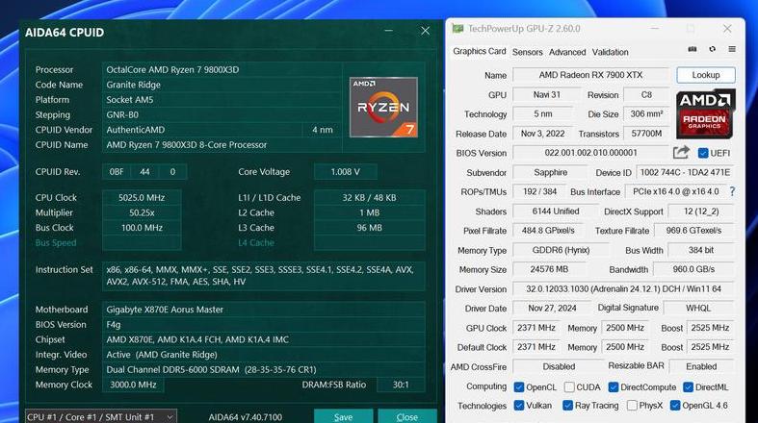Click the Memory Type GDDR6 (Hynix) field
758x423 pixels.
[561, 250]
